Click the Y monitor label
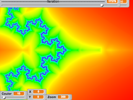The image size is (133, 100). pyautogui.click(x=30, y=97)
